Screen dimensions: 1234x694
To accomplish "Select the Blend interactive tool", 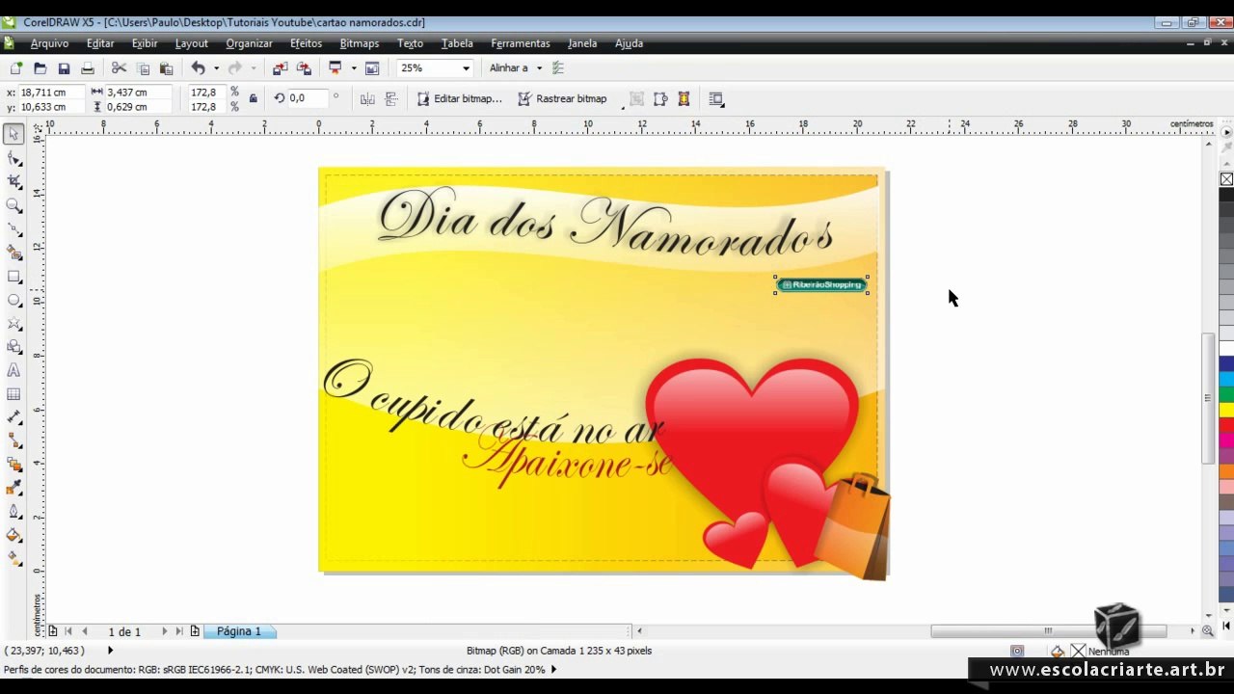I will point(14,465).
